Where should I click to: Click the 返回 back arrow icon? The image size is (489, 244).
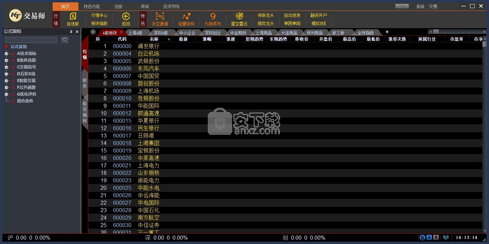pos(126,16)
